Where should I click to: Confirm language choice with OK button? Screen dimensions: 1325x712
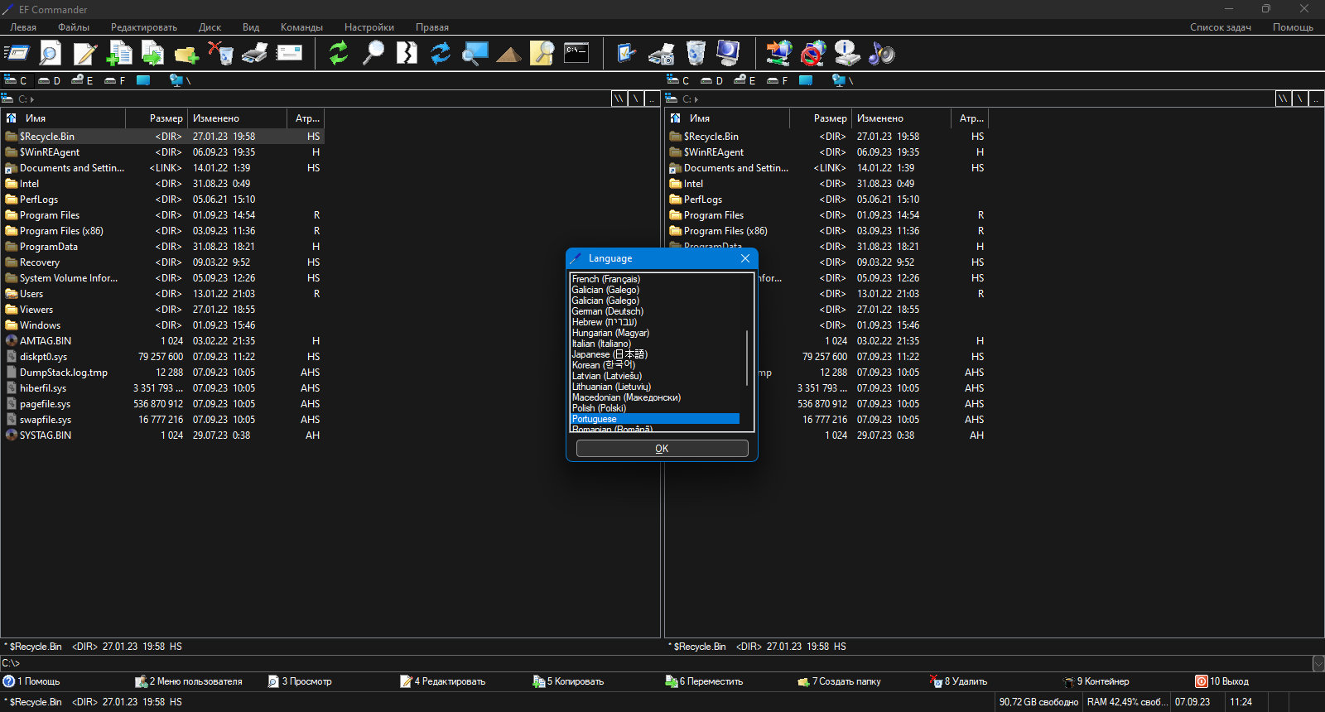tap(662, 448)
